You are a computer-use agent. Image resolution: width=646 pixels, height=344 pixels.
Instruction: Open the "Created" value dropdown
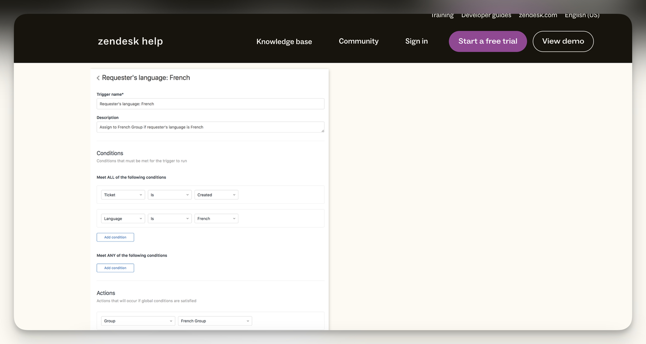pos(216,194)
